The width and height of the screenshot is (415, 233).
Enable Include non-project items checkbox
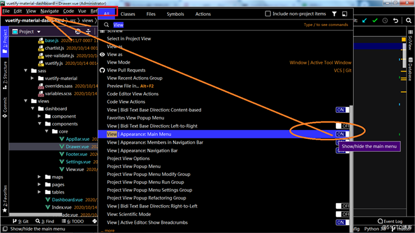tap(268, 14)
